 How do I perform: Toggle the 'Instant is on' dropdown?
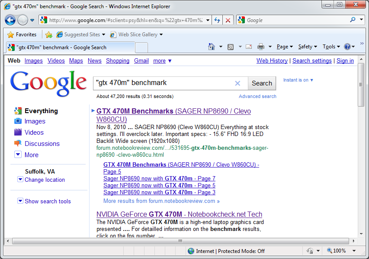(x=298, y=80)
